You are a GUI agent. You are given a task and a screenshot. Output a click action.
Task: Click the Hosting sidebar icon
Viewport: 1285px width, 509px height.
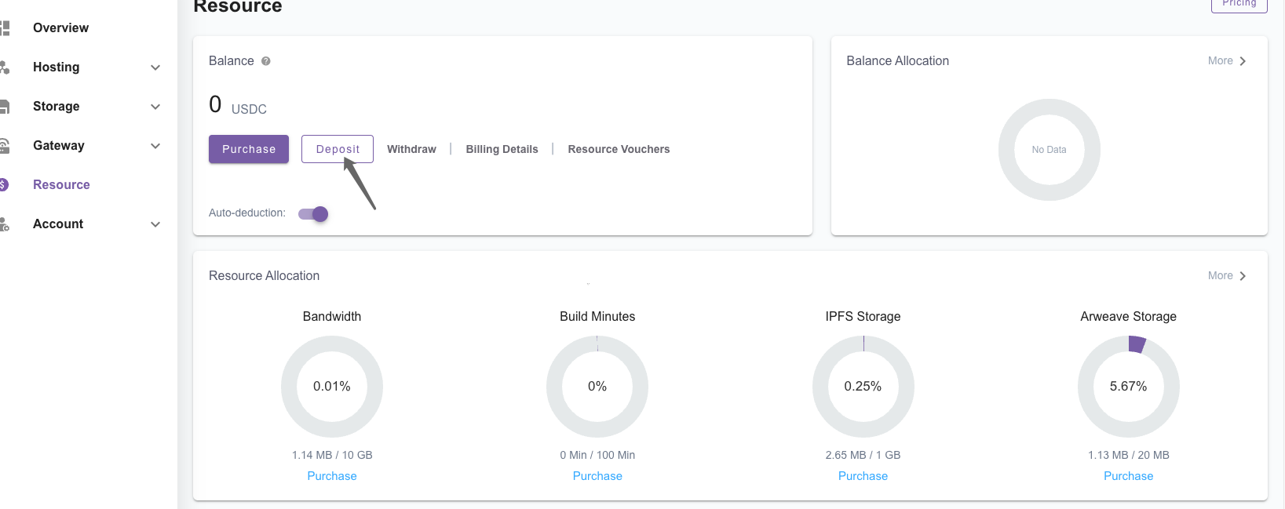coord(4,67)
